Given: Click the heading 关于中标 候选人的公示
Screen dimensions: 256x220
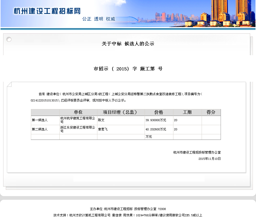Looking at the screenshot, I should click(128, 44).
